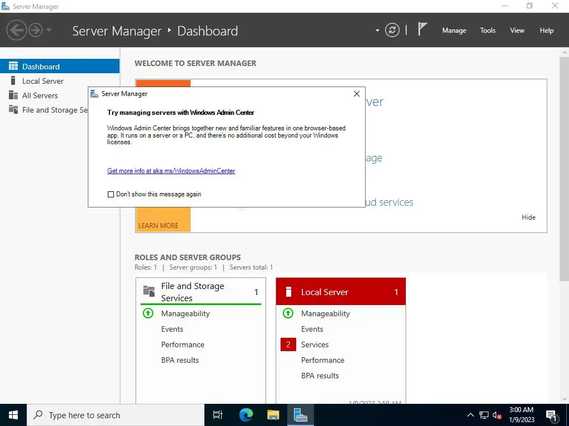Open Task View from the taskbar
This screenshot has width=569, height=426.
click(218, 415)
